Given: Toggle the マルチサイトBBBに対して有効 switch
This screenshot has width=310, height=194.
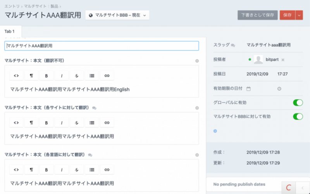Looking at the screenshot, I should pyautogui.click(x=298, y=116).
